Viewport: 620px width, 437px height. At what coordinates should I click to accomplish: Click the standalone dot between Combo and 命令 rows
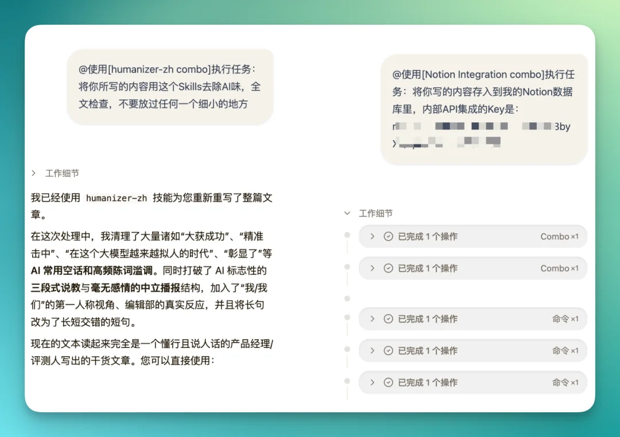[x=347, y=299]
